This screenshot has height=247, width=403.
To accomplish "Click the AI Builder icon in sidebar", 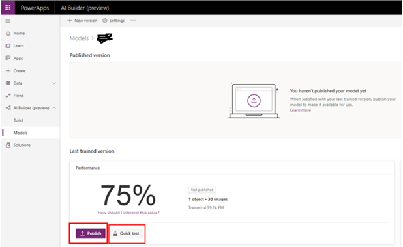I will point(8,108).
